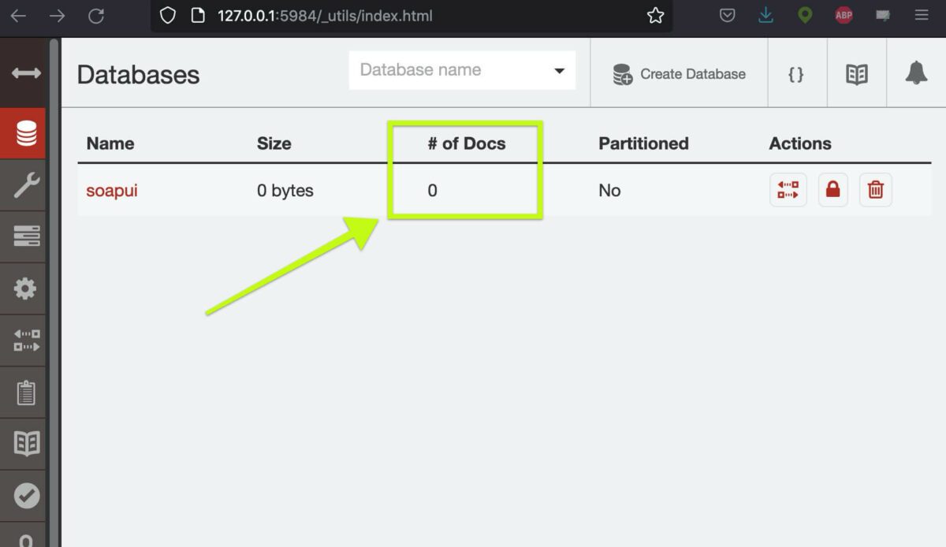Click the Create Database button
This screenshot has width=946, height=547.
[679, 74]
